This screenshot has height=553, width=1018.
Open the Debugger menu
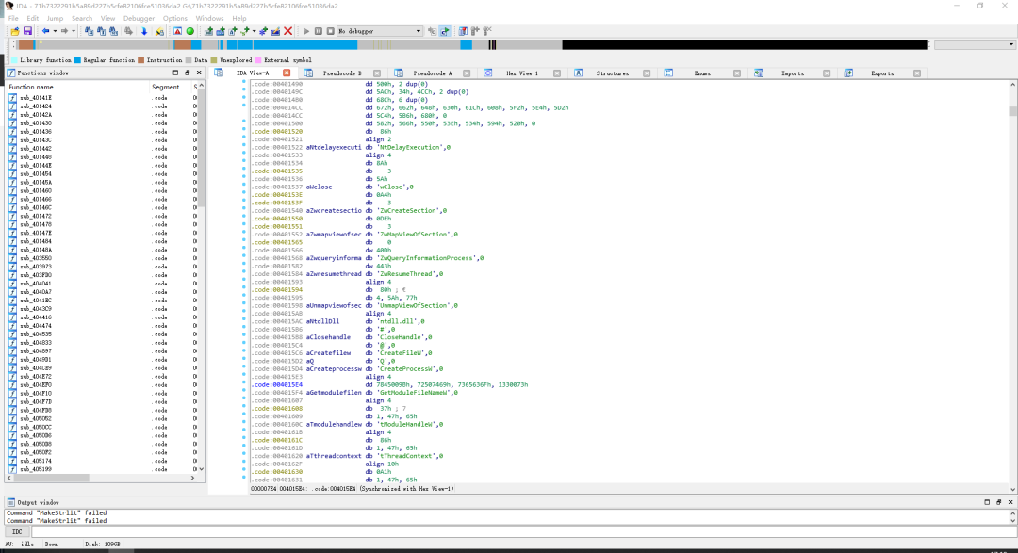139,18
